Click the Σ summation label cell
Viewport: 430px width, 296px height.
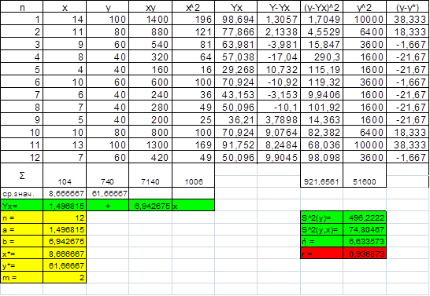pyautogui.click(x=22, y=175)
